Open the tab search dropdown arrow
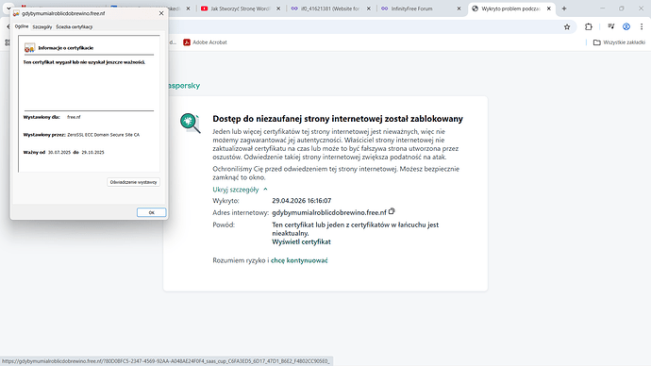Viewport: 651px width, 366px height. [8, 8]
